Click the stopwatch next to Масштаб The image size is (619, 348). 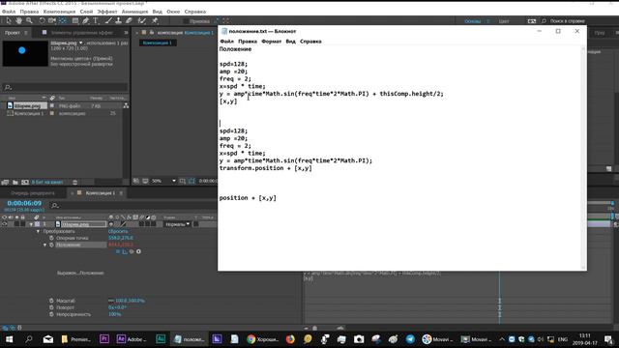tap(51, 301)
